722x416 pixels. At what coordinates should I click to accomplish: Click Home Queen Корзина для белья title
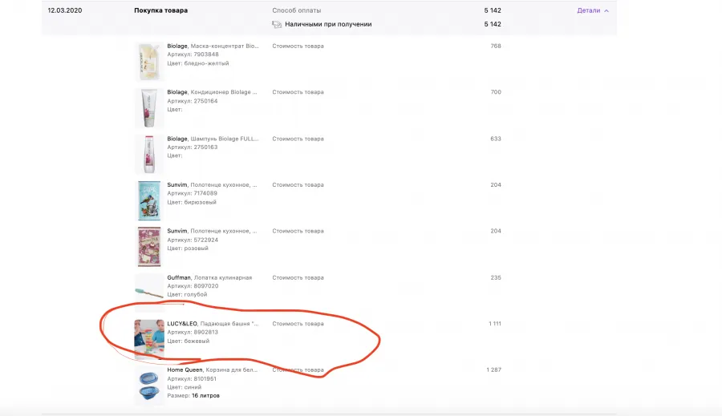tap(213, 370)
